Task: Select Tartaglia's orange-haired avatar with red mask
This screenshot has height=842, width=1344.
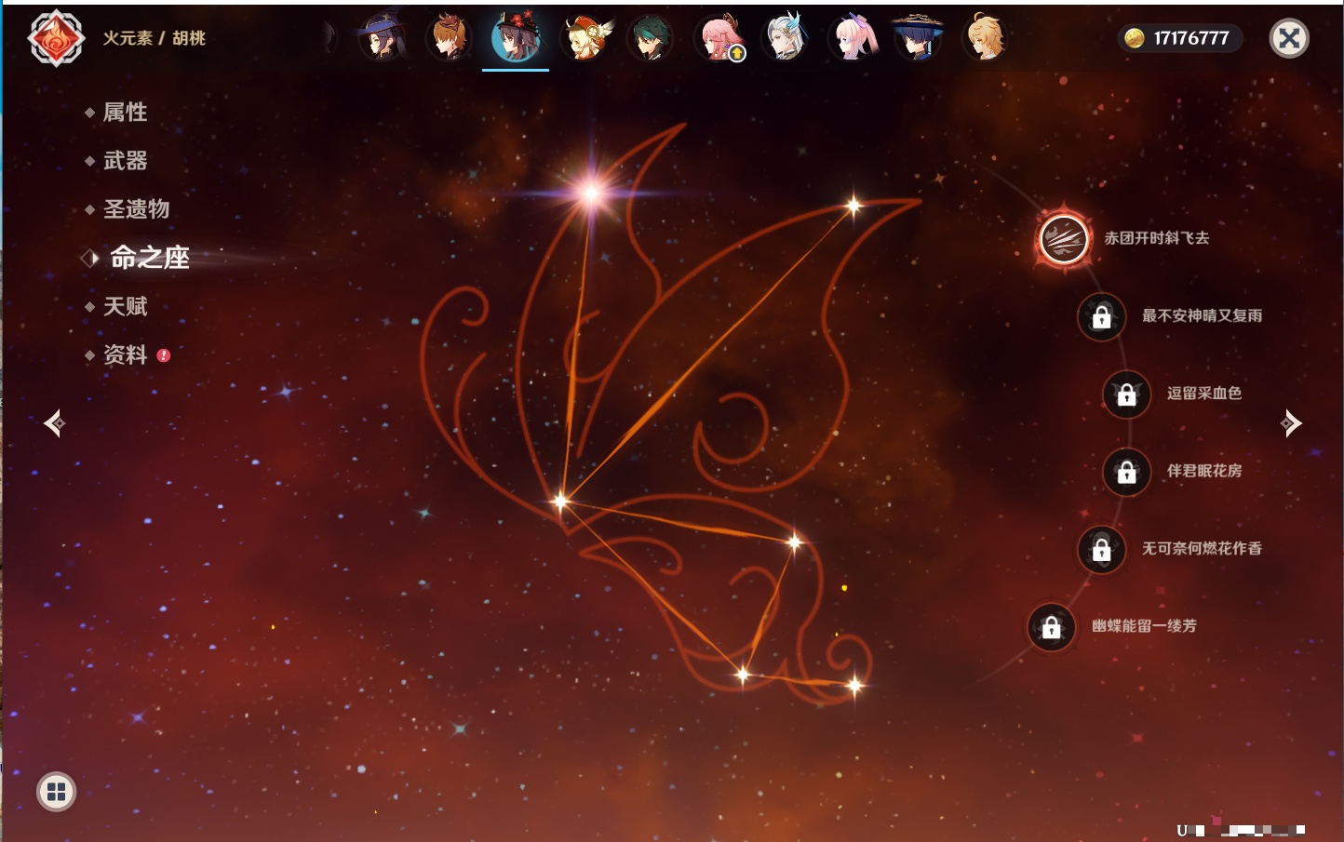Action: tap(449, 38)
